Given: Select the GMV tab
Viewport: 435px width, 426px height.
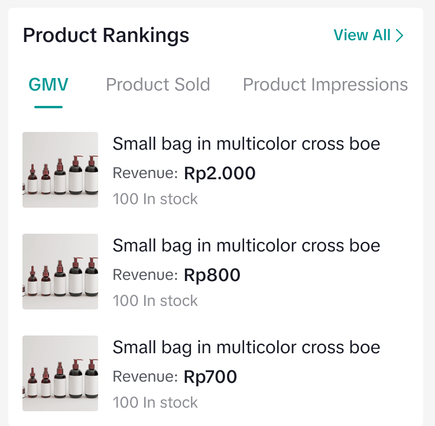Looking at the screenshot, I should pos(48,85).
